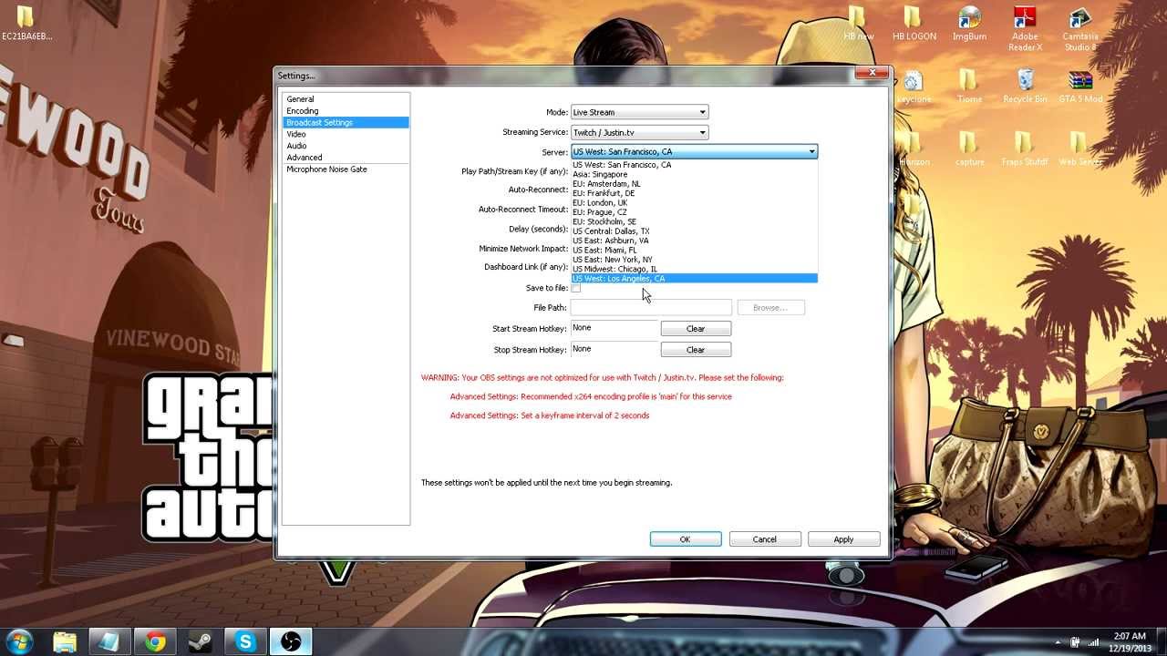Image resolution: width=1167 pixels, height=656 pixels.
Task: Open the GTA 5 Mod archive icon
Action: click(1080, 86)
